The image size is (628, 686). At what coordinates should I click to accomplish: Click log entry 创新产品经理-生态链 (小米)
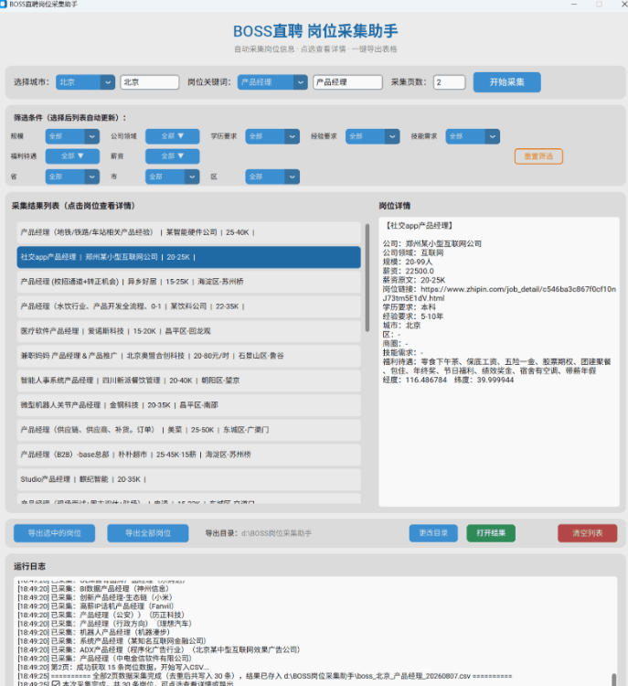point(95,597)
